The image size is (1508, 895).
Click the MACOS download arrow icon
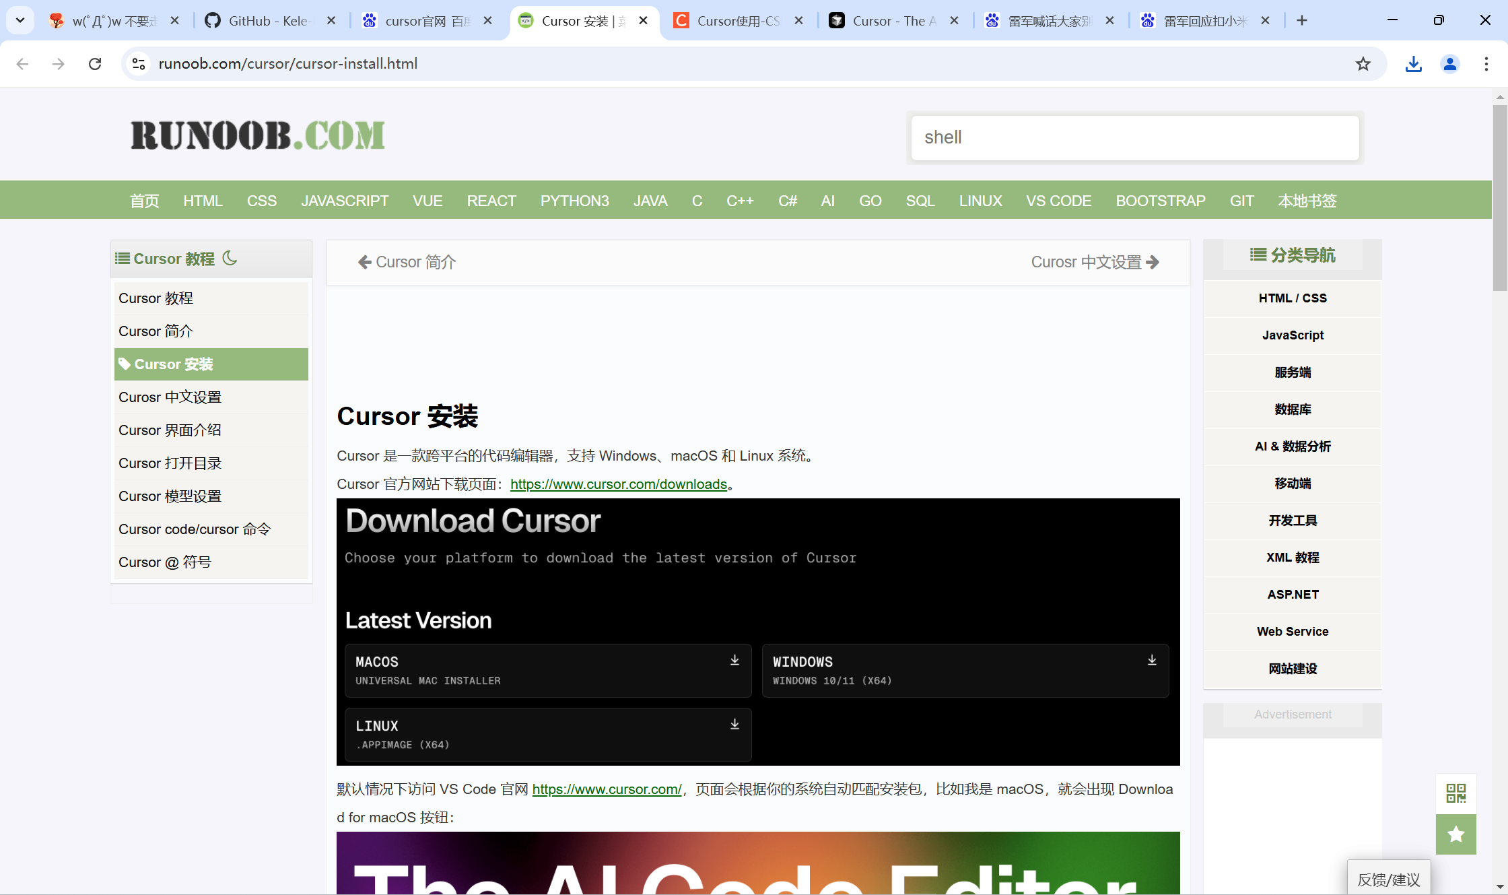pos(734,660)
